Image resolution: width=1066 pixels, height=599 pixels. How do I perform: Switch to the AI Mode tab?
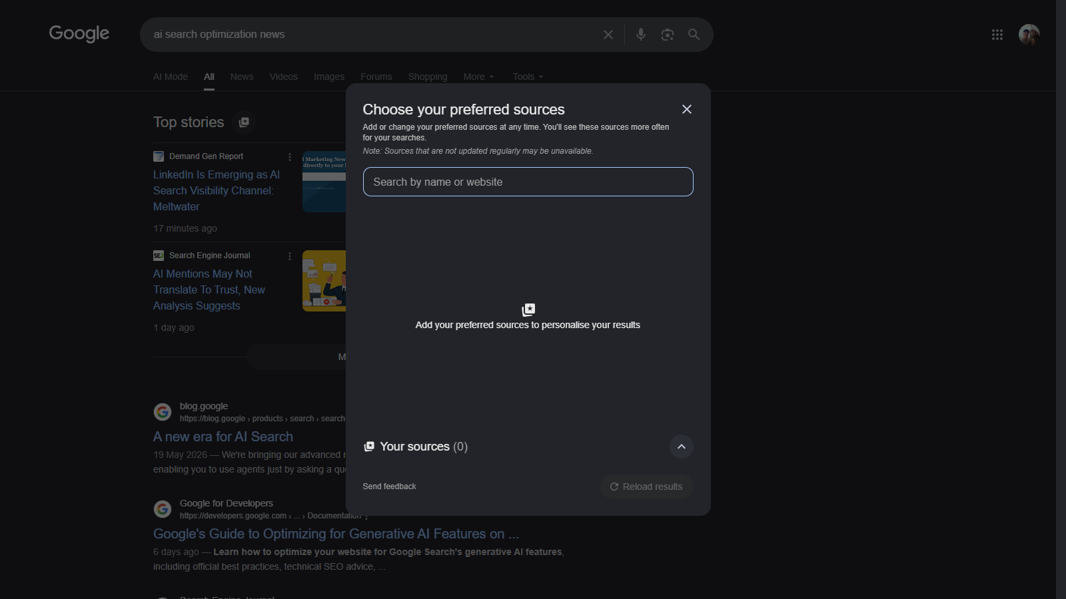[x=171, y=77]
